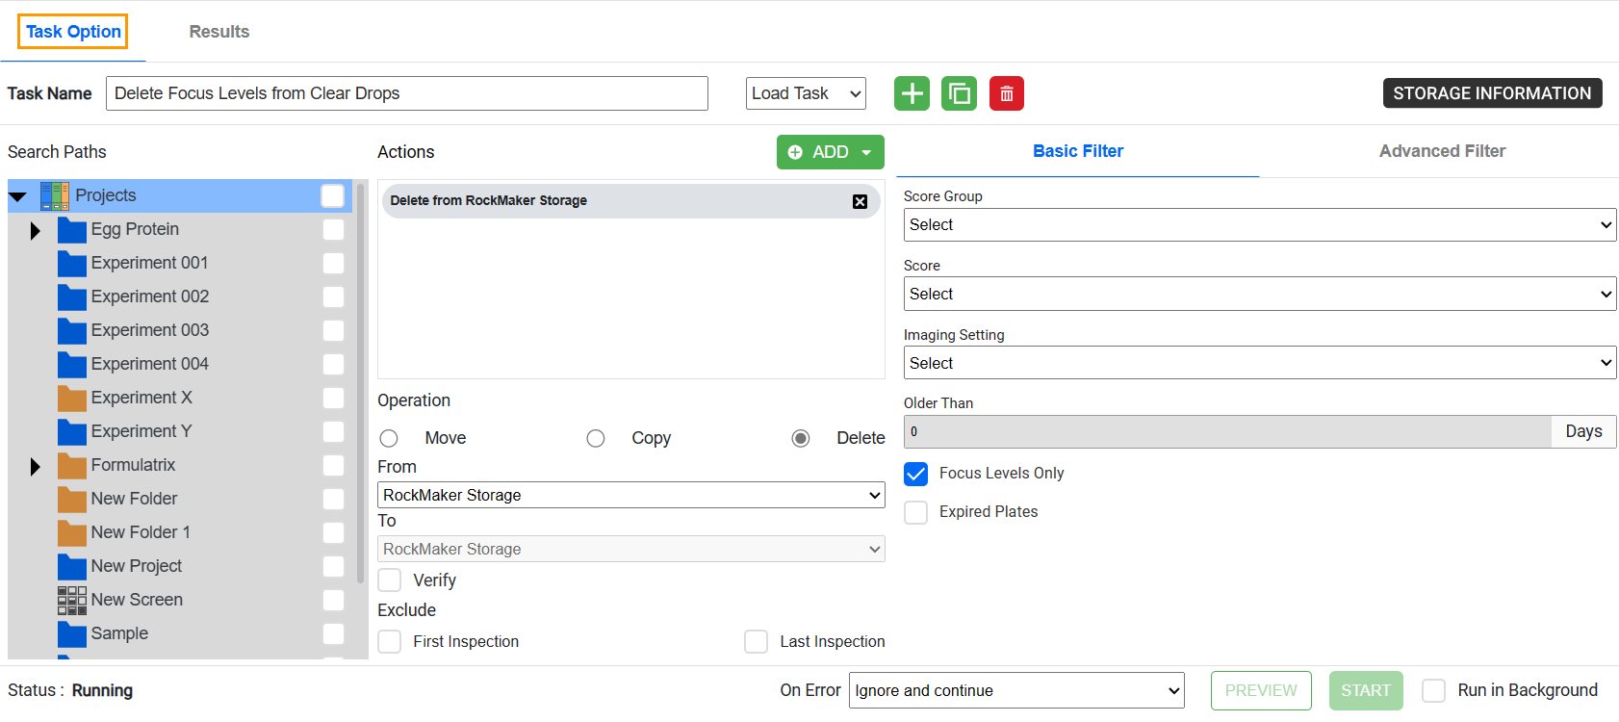Remove the Delete from RockMaker Storage action

860,201
